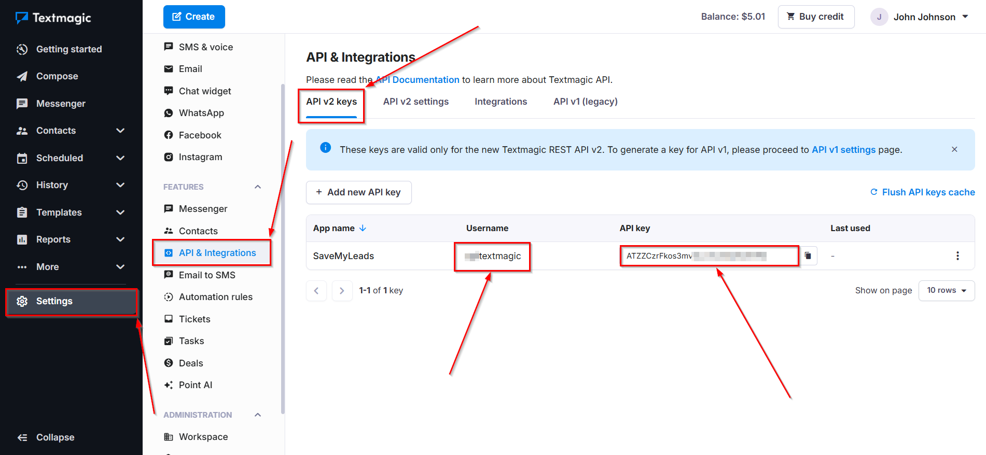Collapse the ADMINISTRATION section

tap(258, 415)
